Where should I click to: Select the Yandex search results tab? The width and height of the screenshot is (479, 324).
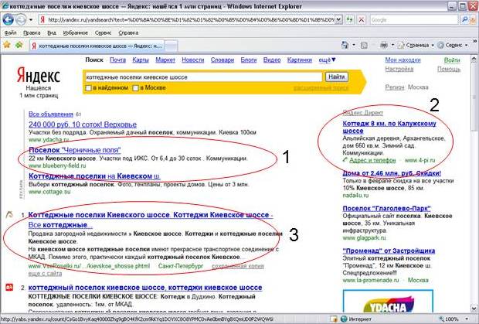[97, 46]
